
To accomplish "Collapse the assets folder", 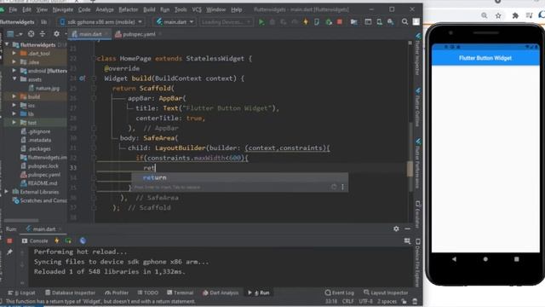I will (14, 79).
